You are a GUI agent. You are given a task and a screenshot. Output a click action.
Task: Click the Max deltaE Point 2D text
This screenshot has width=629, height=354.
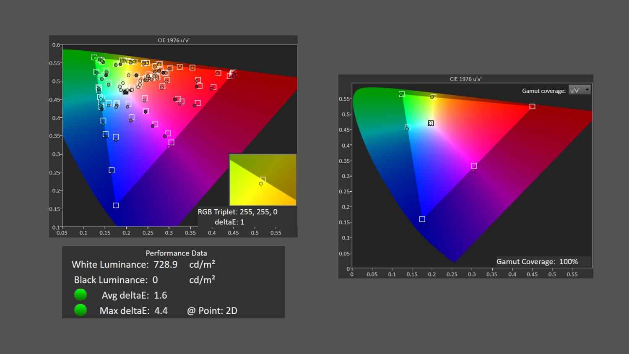212,311
